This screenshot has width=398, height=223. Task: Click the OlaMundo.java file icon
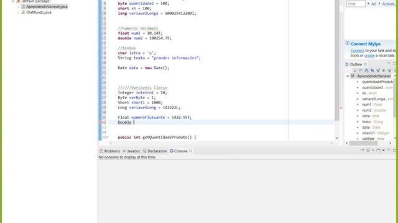click(23, 12)
